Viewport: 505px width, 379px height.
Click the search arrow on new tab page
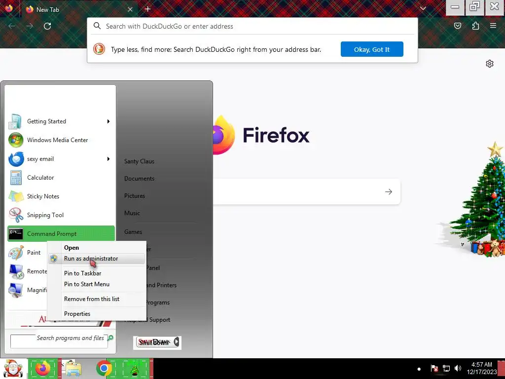click(x=389, y=192)
